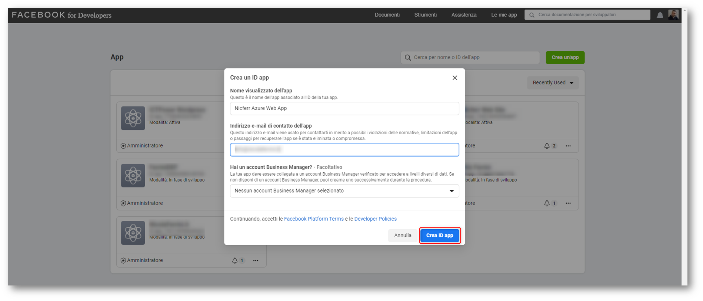Screen dimensions: 703x301
Task: Click Amministratore badge icon on first card
Action: click(x=123, y=146)
